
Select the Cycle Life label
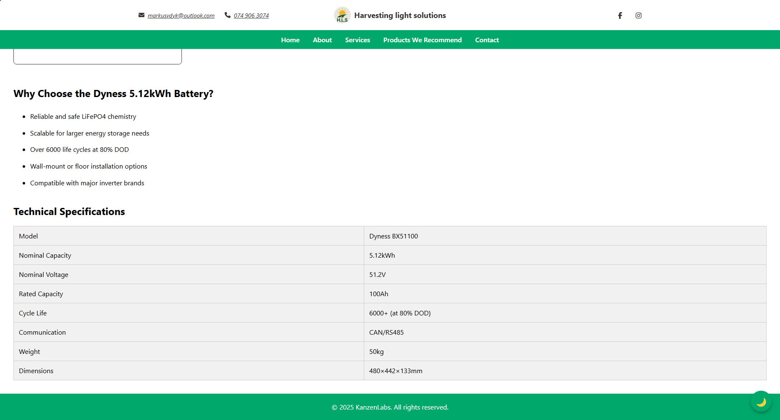tap(33, 313)
